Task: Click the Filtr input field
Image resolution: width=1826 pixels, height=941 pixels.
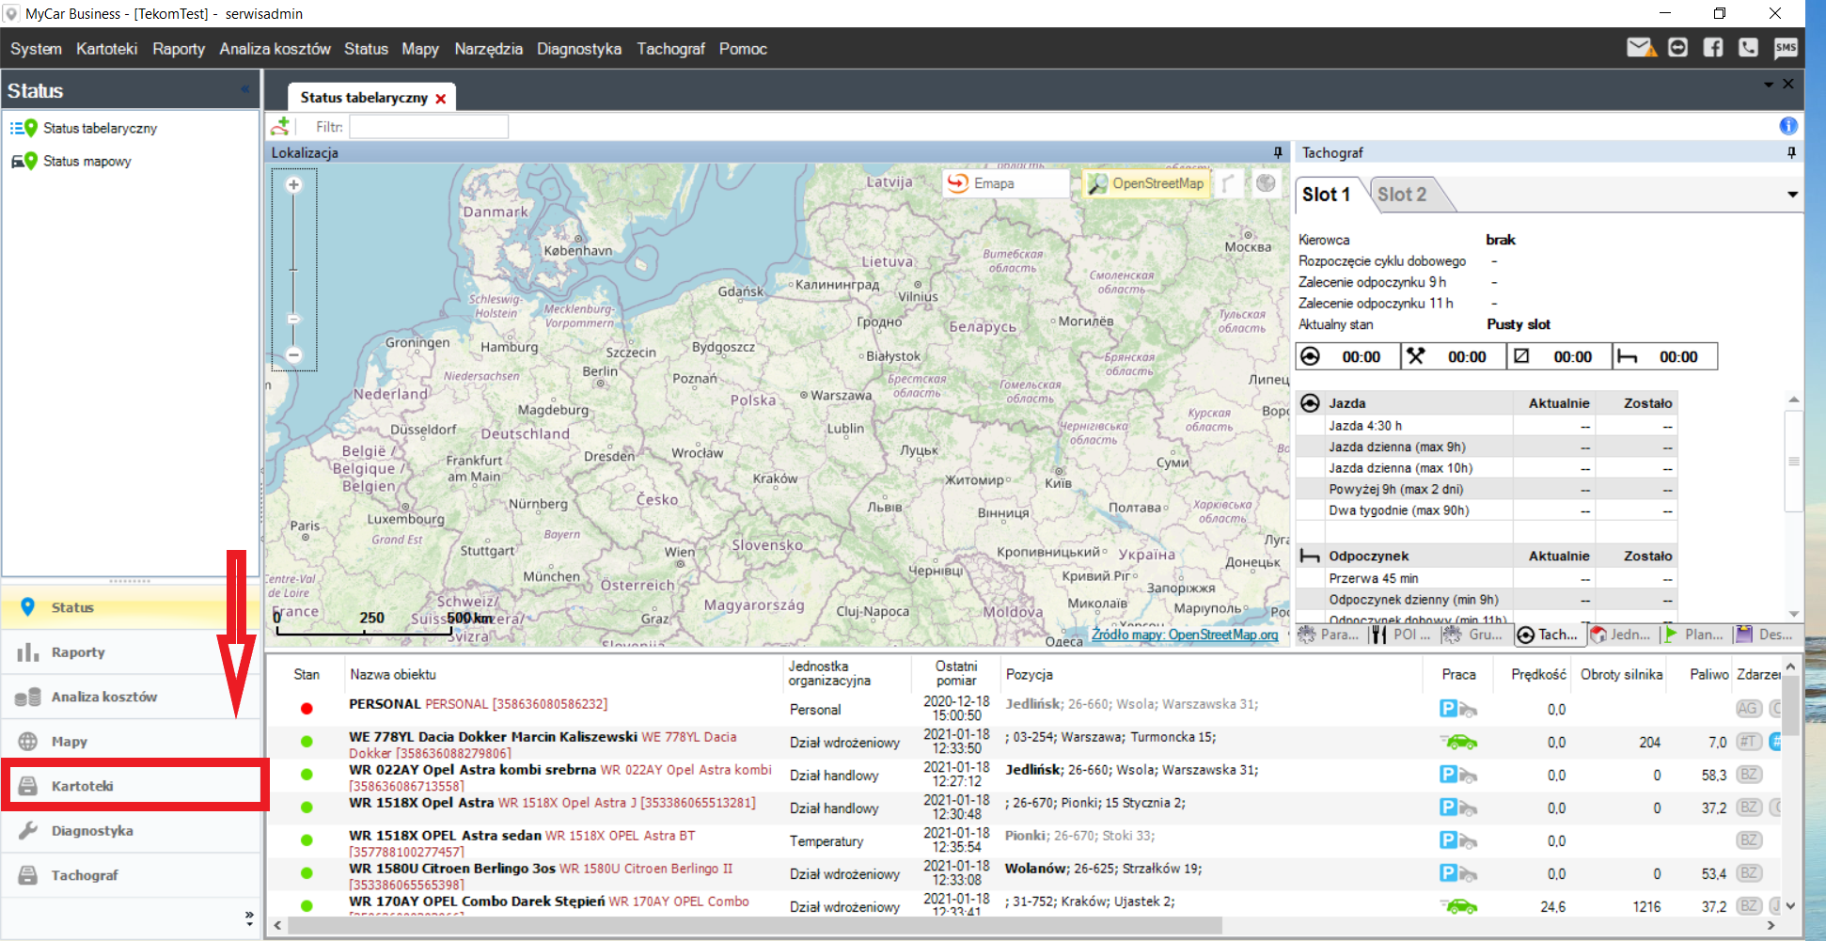Action: click(429, 127)
